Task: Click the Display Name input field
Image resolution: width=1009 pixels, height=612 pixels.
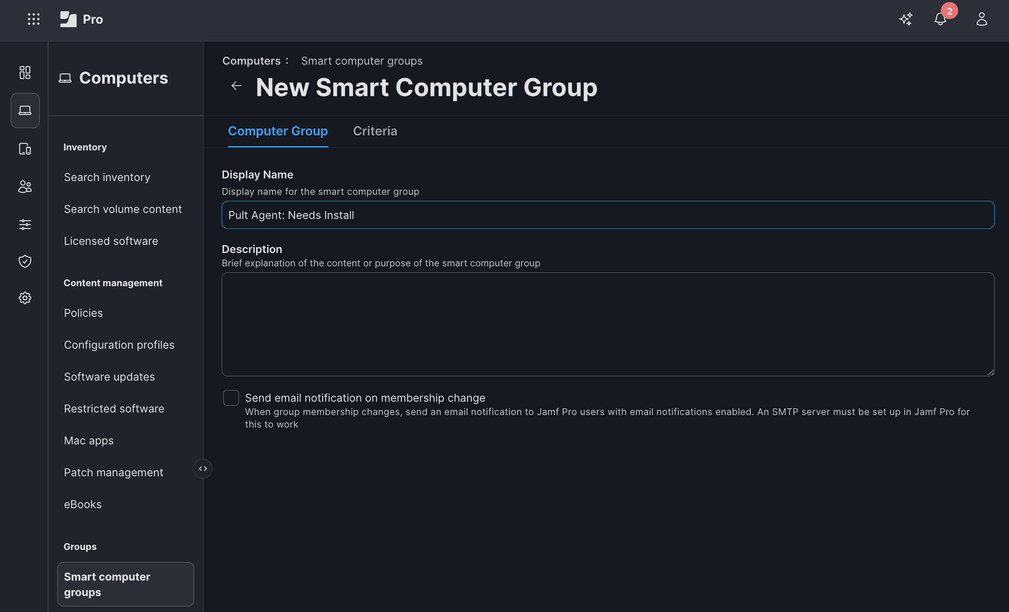Action: [608, 215]
